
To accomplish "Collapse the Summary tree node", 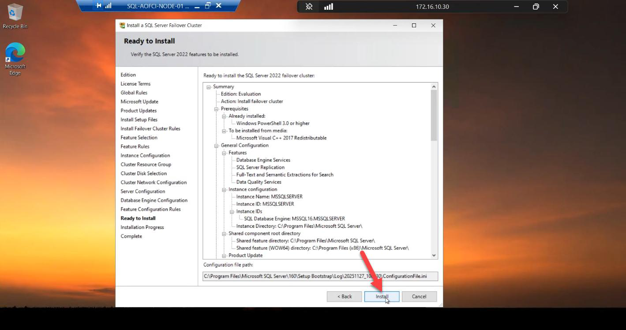I will click(209, 87).
